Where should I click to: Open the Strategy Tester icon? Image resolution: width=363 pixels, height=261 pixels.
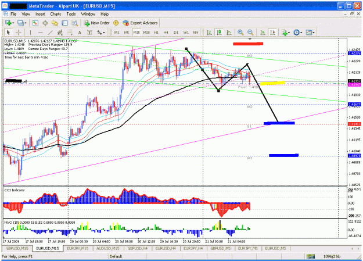(x=74, y=23)
